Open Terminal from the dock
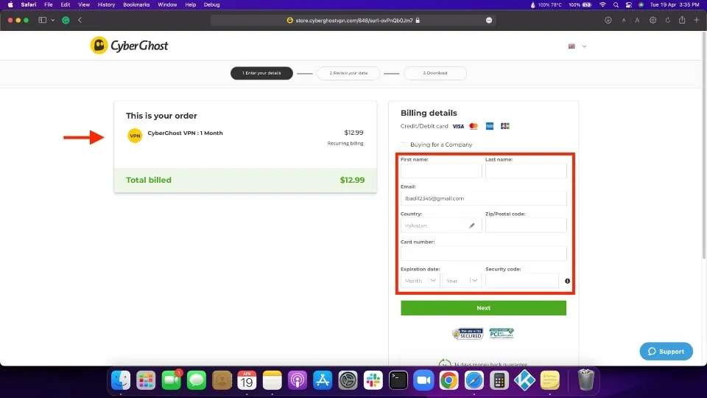The height and width of the screenshot is (398, 707). (x=398, y=380)
